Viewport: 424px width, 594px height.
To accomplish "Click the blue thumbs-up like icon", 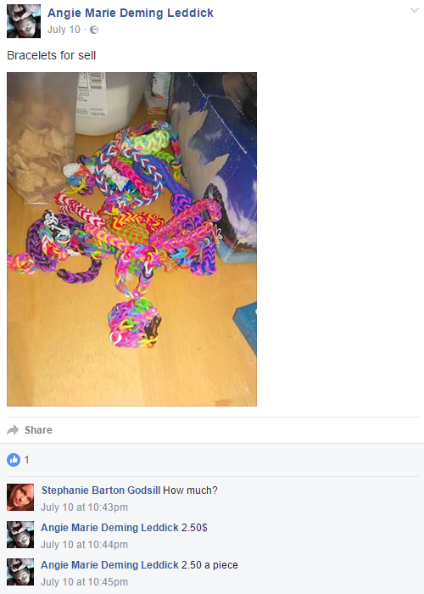I will pos(14,460).
